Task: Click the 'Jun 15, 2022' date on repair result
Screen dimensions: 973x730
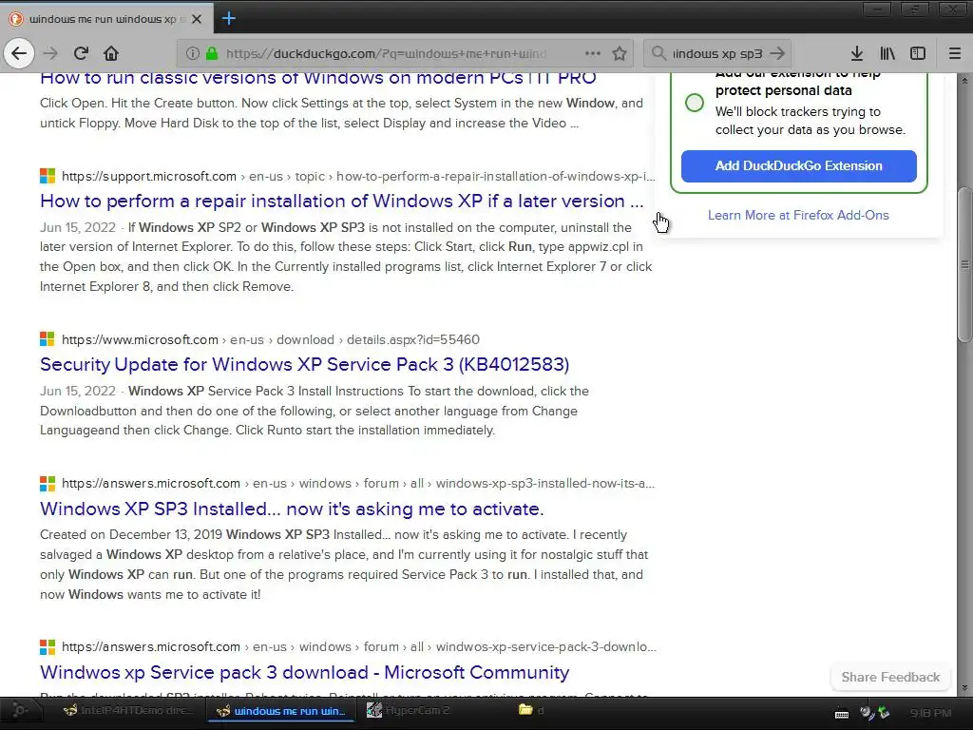Action: tap(78, 228)
